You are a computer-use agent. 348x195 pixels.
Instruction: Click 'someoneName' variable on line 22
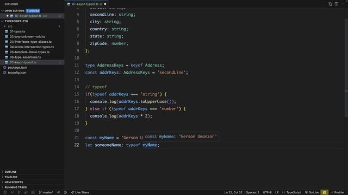(108, 145)
